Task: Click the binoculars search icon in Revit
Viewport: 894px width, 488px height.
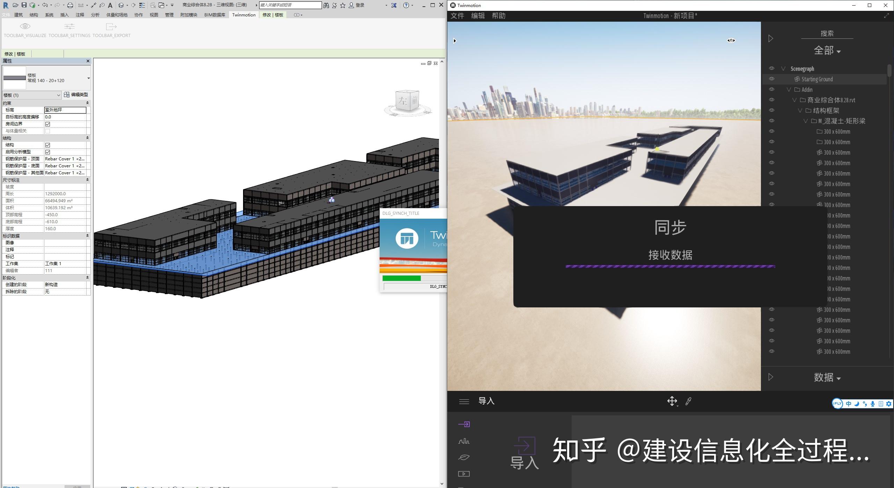Action: click(326, 5)
